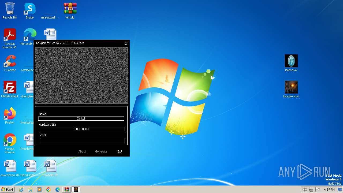Open FileZilla Client shortcut
343x193 pixels.
(x=10, y=89)
